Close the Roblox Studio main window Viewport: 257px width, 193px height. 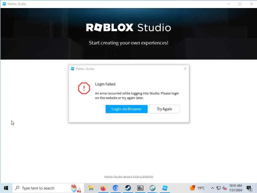tap(251, 4)
